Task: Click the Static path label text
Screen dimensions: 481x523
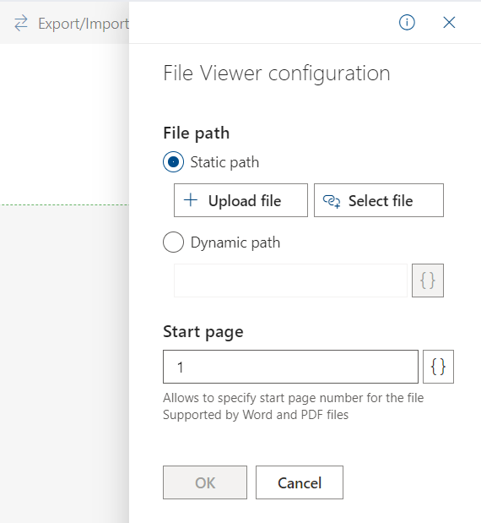Action: (224, 162)
